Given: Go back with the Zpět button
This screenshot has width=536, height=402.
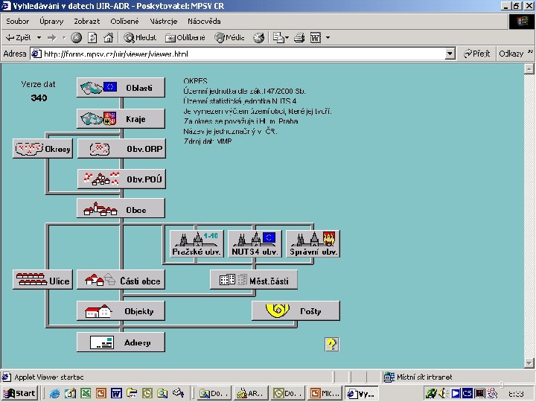Looking at the screenshot, I should (19, 38).
